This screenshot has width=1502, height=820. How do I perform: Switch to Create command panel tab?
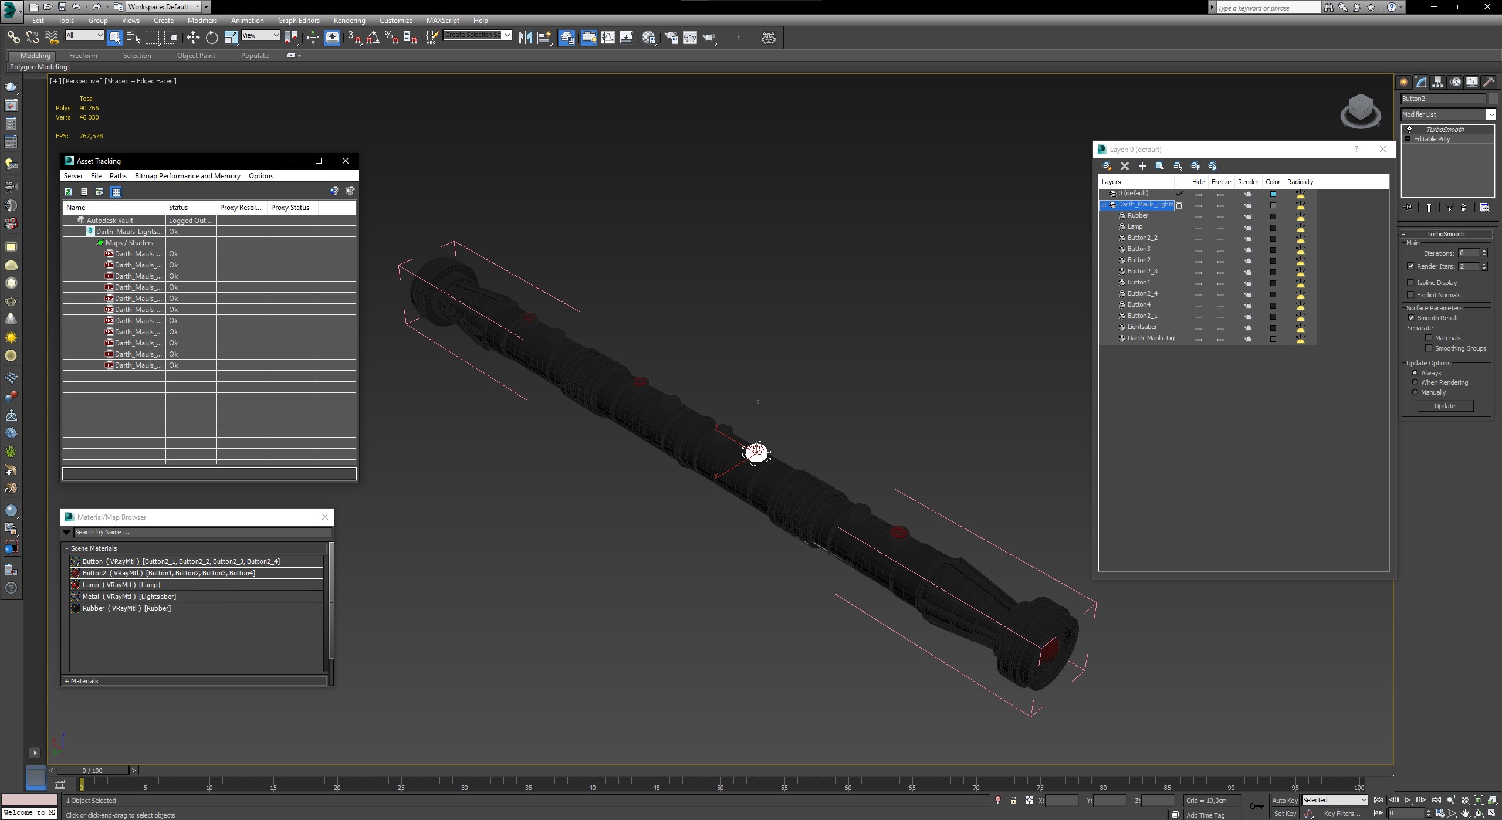tap(1403, 82)
